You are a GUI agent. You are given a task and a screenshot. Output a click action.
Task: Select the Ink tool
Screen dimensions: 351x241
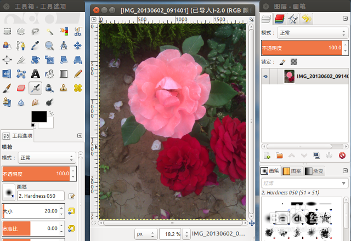click(x=49, y=88)
